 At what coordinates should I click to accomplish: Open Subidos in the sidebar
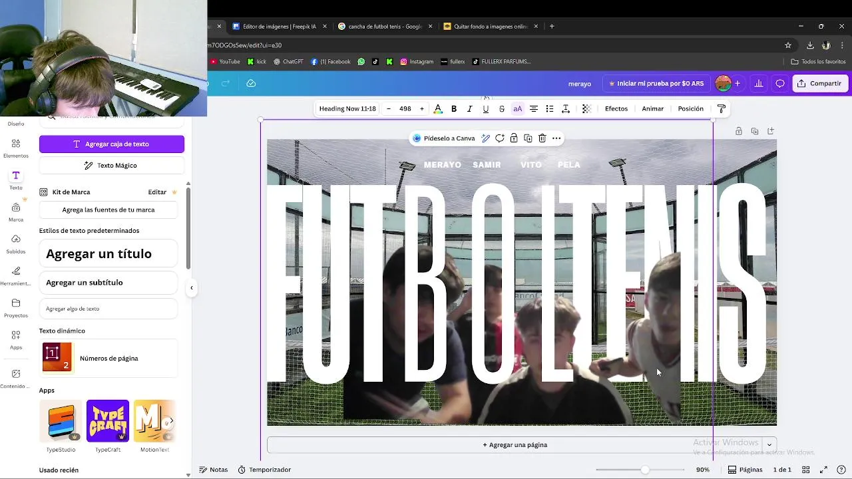point(16,244)
